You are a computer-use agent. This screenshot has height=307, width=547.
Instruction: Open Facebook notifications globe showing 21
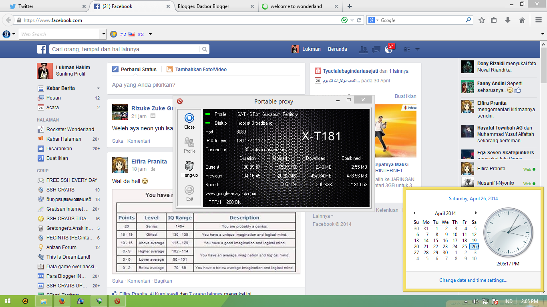coord(388,49)
